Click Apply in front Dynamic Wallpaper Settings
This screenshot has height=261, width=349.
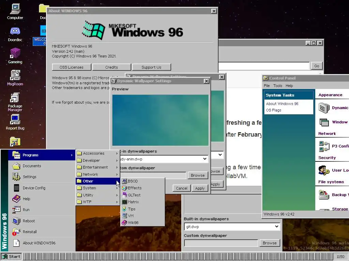coord(200,188)
